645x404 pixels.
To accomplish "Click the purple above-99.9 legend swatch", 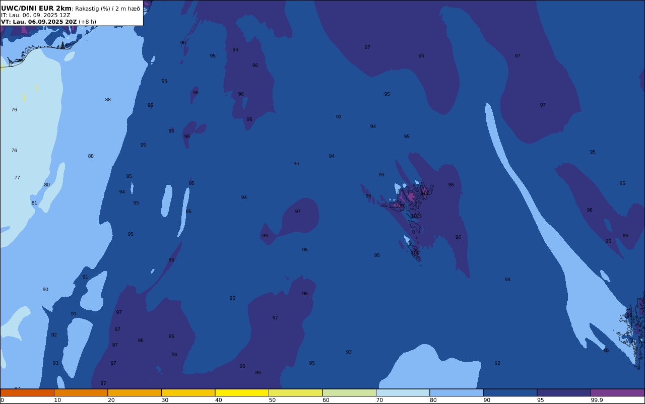I will (x=617, y=392).
